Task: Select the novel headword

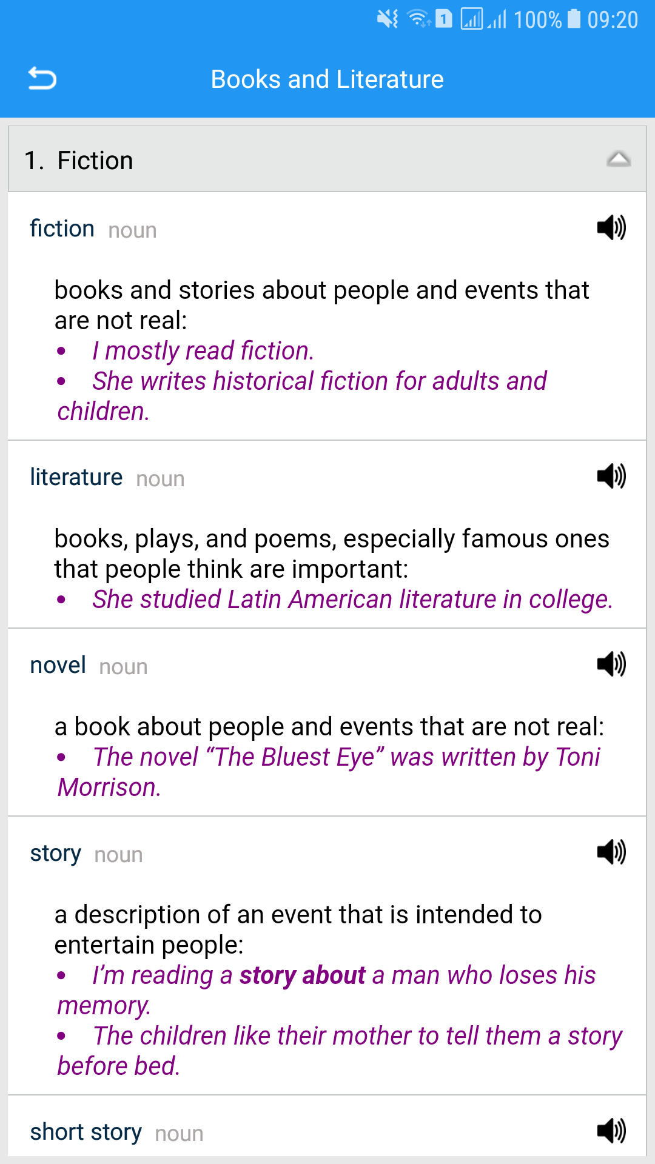Action: click(x=58, y=666)
